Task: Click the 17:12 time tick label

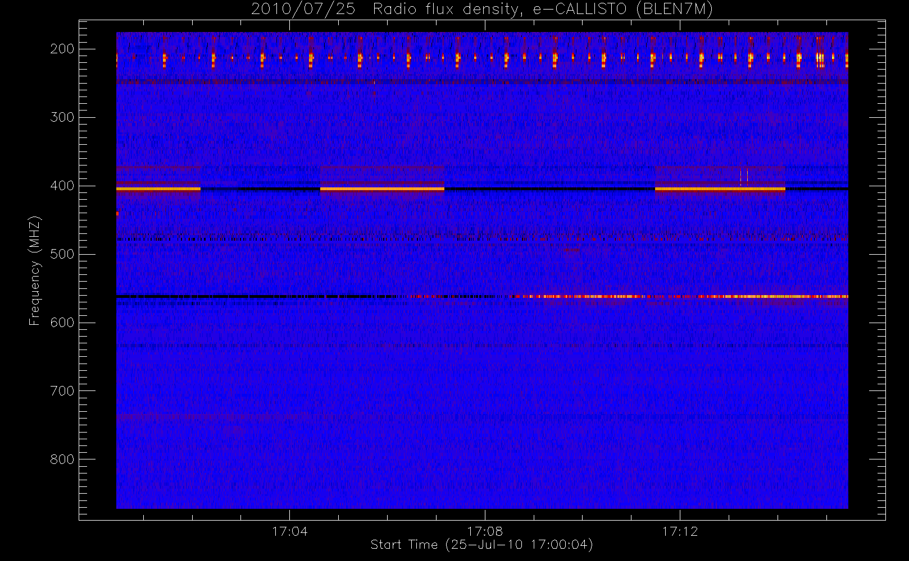Action: point(680,531)
